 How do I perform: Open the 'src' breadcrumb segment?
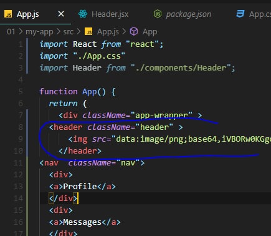click(69, 32)
